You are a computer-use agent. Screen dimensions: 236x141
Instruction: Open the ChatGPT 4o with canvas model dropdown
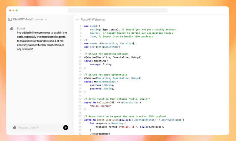(x=28, y=20)
